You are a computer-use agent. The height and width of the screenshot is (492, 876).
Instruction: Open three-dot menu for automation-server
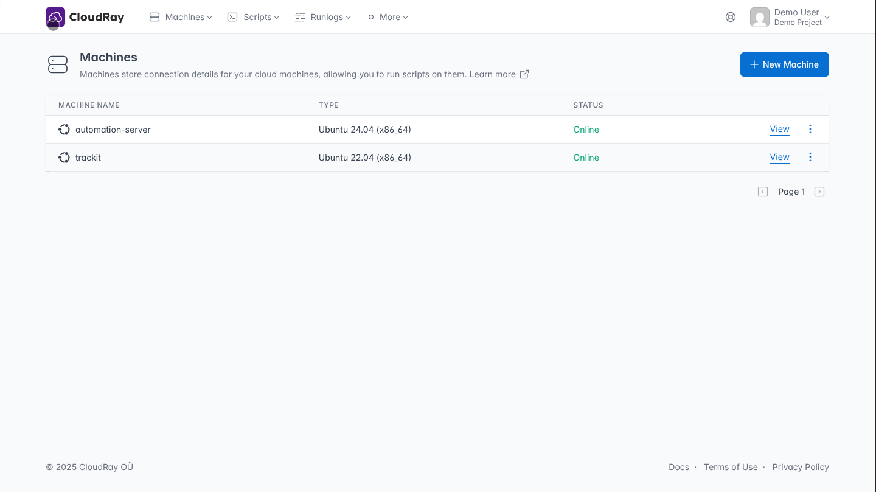point(810,129)
